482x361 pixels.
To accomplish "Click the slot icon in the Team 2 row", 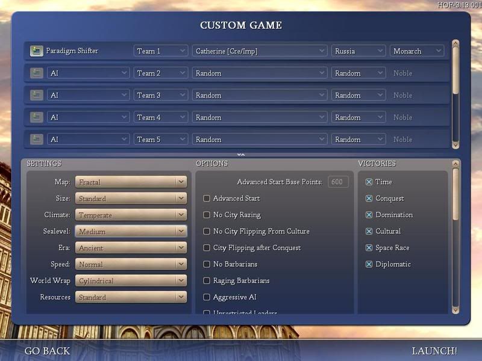I will [37, 73].
